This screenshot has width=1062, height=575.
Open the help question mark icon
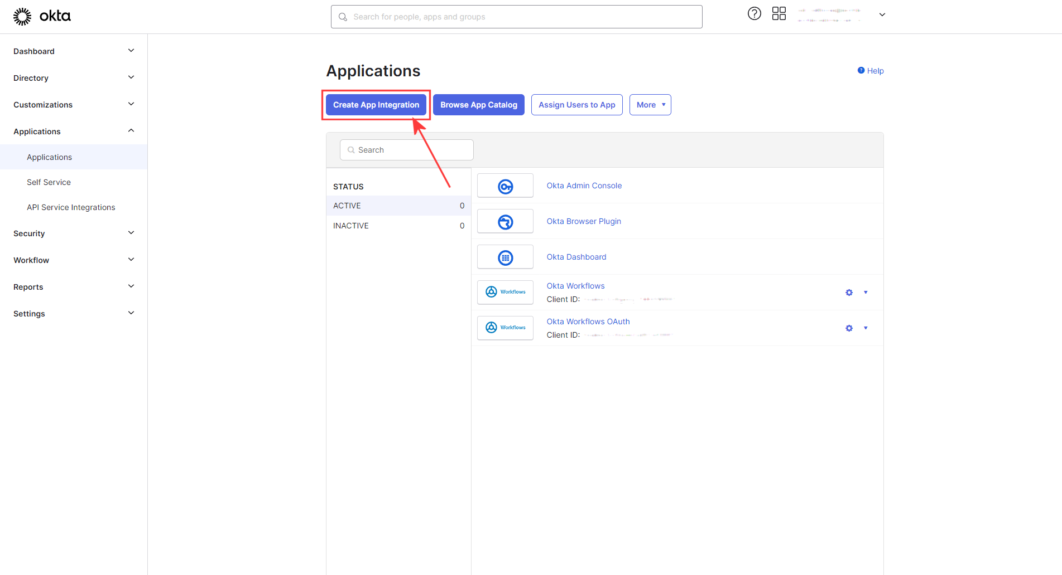(x=754, y=14)
